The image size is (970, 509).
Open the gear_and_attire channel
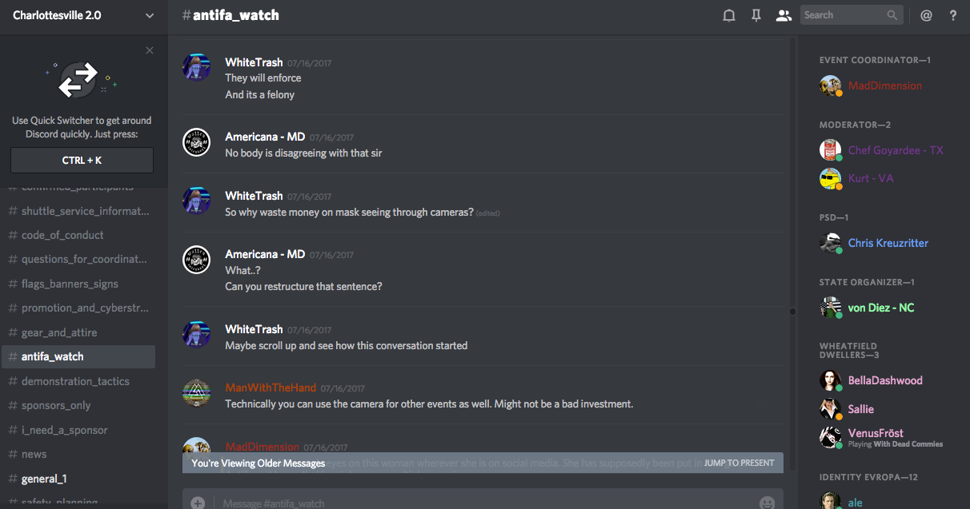(x=59, y=332)
